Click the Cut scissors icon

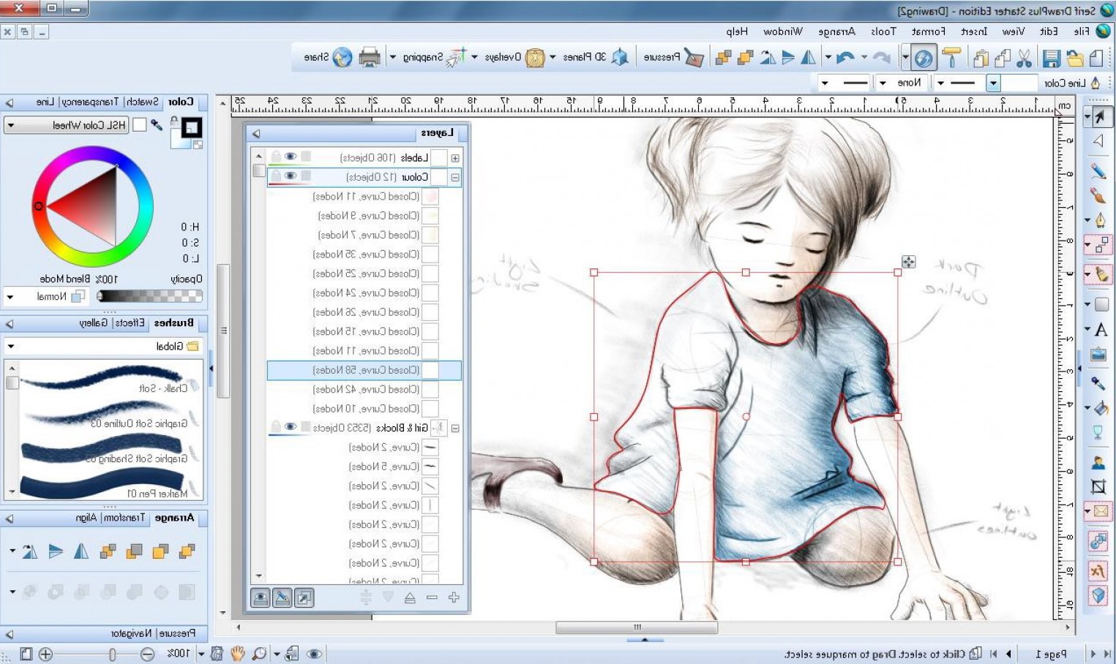tap(1024, 57)
